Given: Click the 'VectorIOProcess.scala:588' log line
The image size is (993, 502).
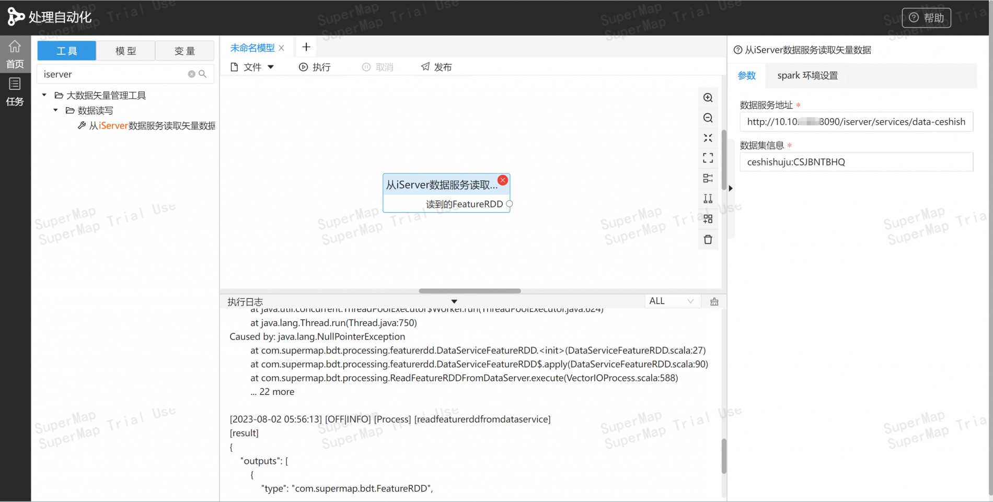Looking at the screenshot, I should [x=464, y=378].
